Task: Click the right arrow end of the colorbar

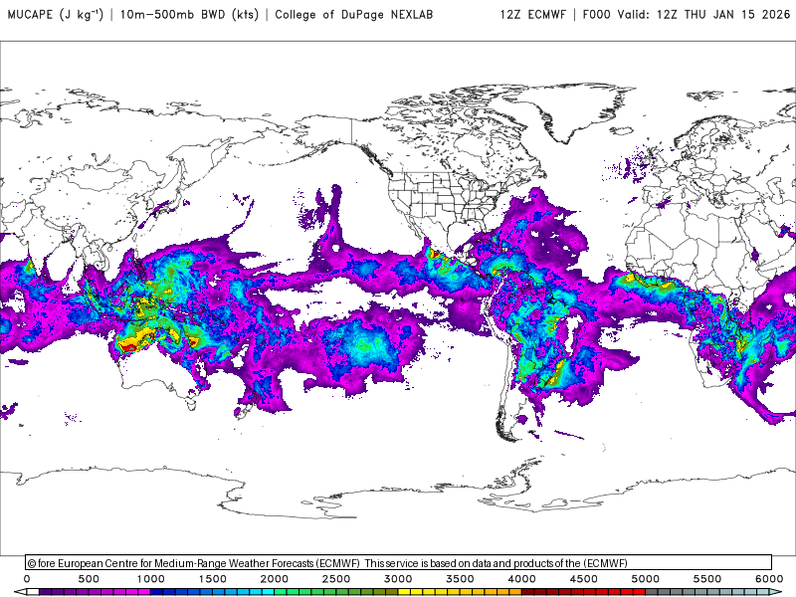Action: (x=776, y=591)
